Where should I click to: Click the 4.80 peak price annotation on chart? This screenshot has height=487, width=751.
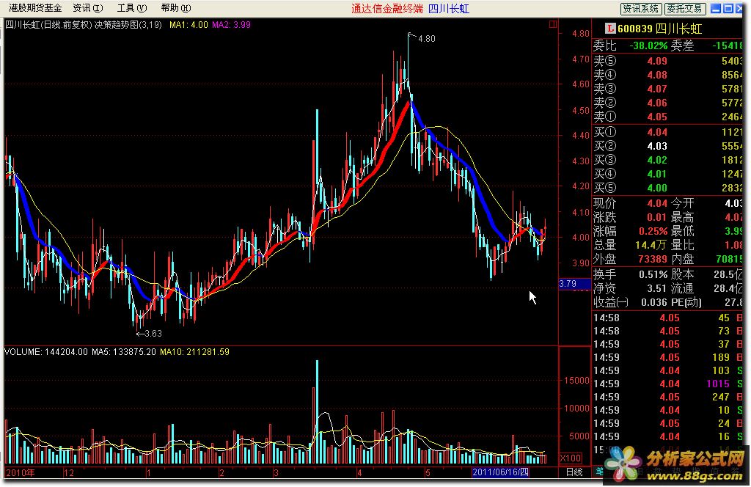point(426,39)
